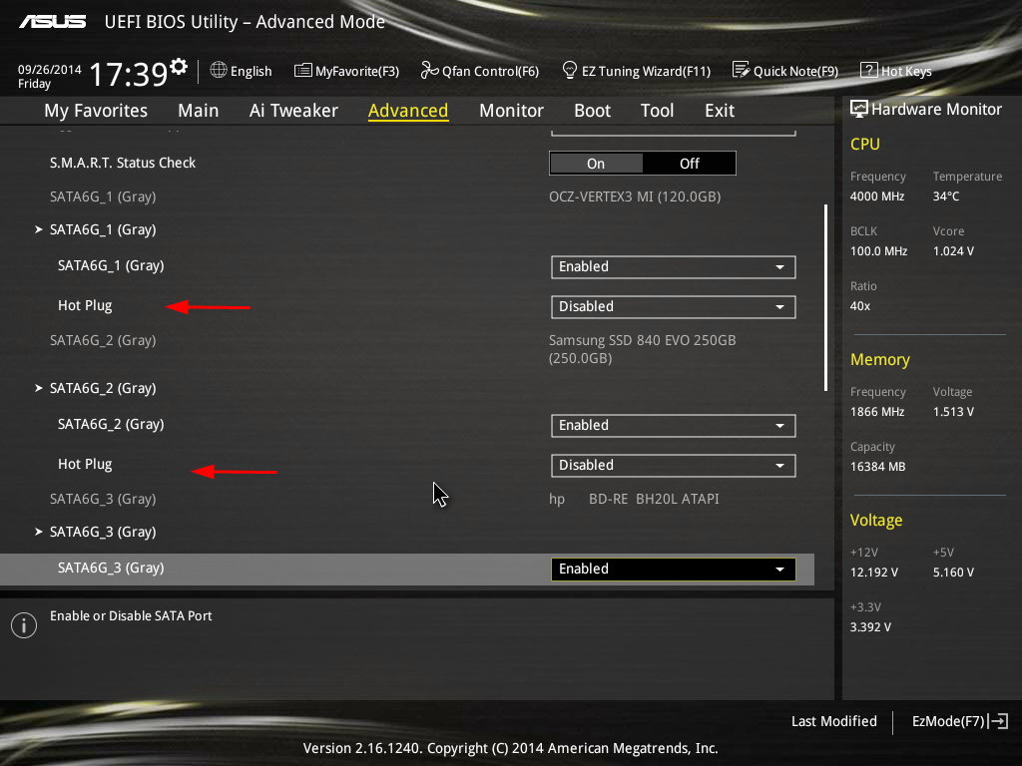The image size is (1022, 766).
Task: Turn S.M.A.R.T. Status Check Off
Action: pos(690,164)
